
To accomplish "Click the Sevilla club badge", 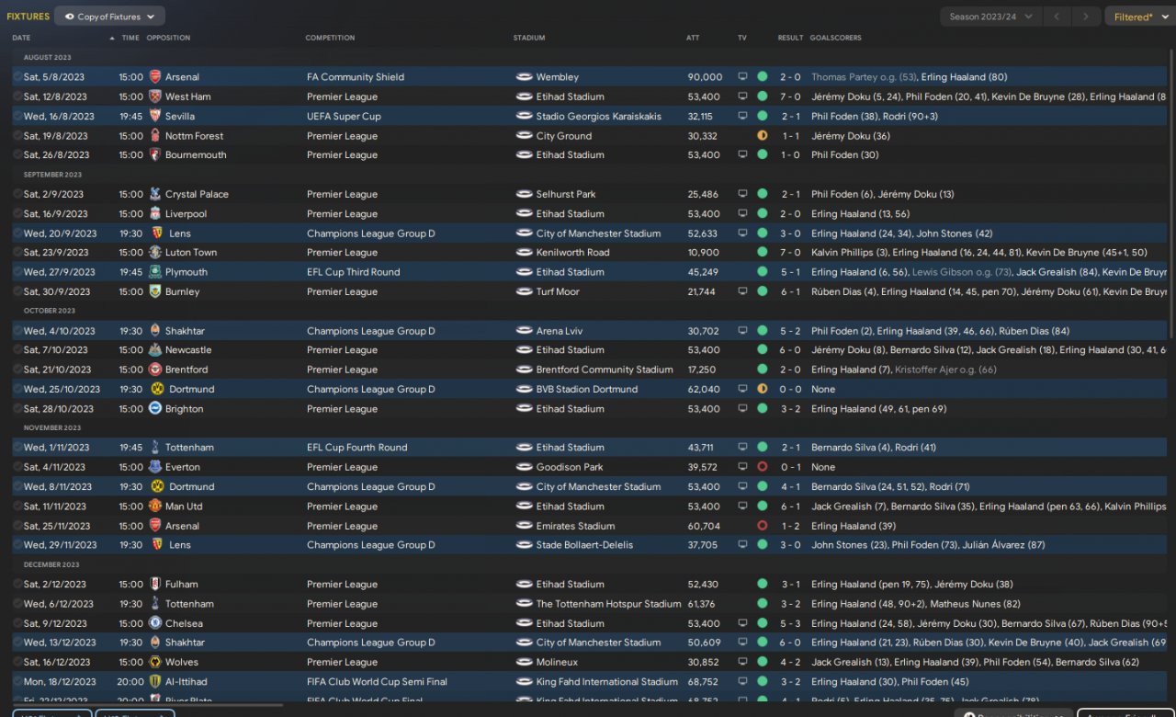I will pyautogui.click(x=154, y=116).
